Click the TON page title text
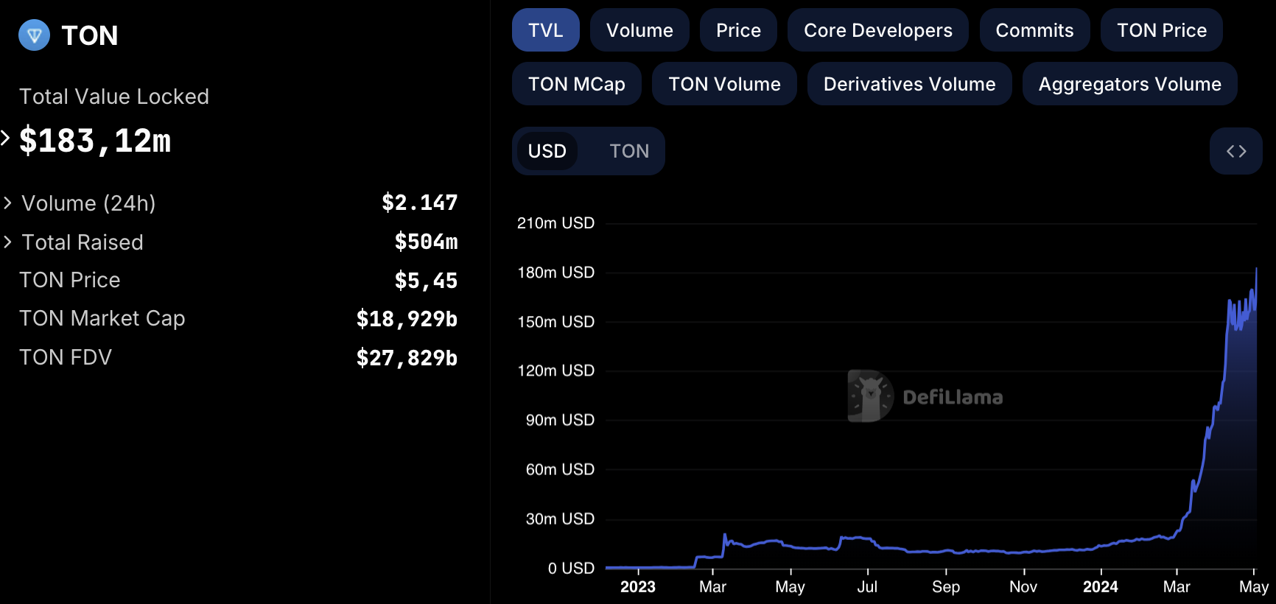This screenshot has width=1276, height=604. [x=89, y=35]
